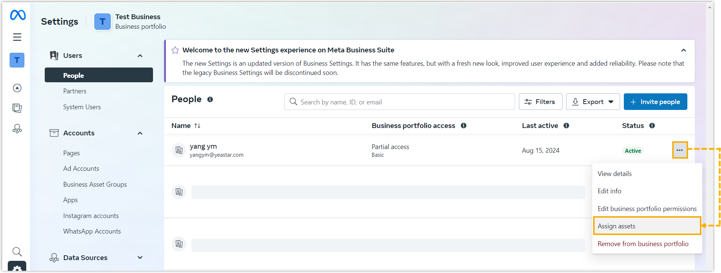Click the Settings heading
Screen dimensions: 721x273
click(59, 22)
